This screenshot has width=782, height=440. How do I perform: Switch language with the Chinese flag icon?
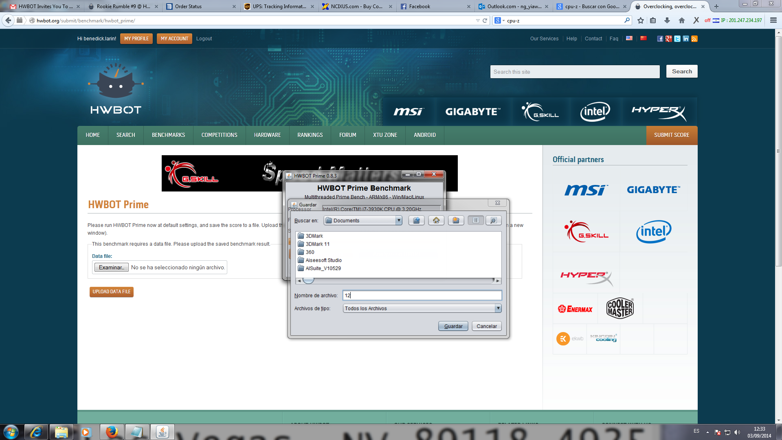coord(644,38)
